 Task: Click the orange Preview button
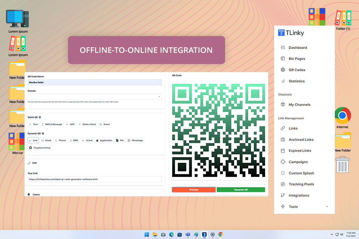tap(194, 190)
